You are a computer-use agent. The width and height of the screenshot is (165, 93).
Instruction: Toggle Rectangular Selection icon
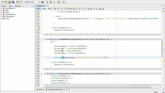[x=76, y=9]
